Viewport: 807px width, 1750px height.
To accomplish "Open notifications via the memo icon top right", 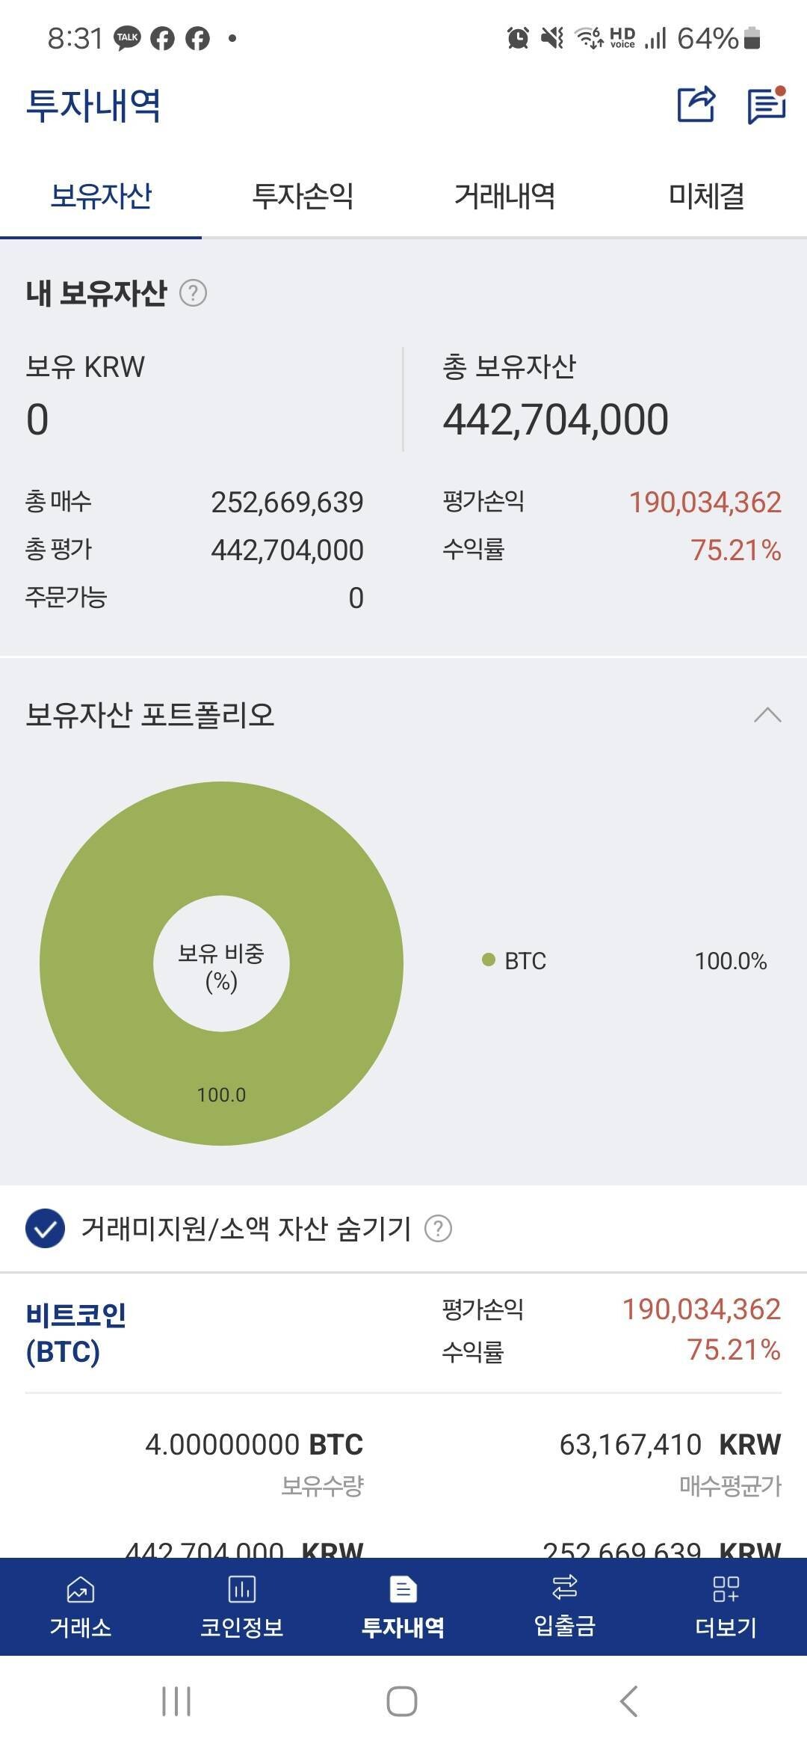I will (x=764, y=105).
